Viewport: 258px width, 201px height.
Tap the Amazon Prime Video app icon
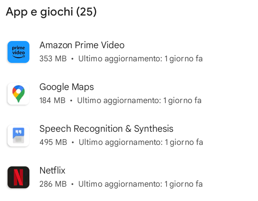[x=18, y=52]
